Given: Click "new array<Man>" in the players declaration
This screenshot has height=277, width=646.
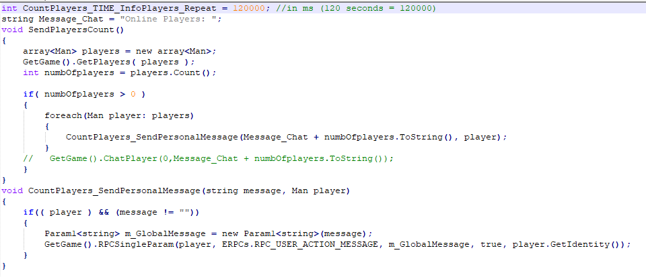Looking at the screenshot, I should click(x=173, y=51).
